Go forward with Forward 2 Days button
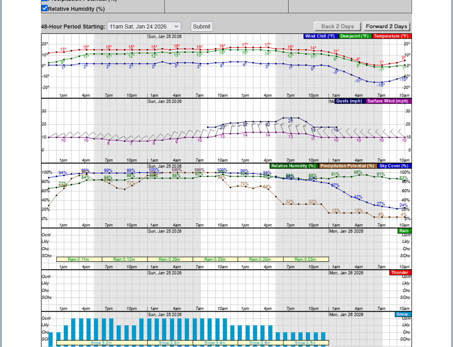 (386, 27)
